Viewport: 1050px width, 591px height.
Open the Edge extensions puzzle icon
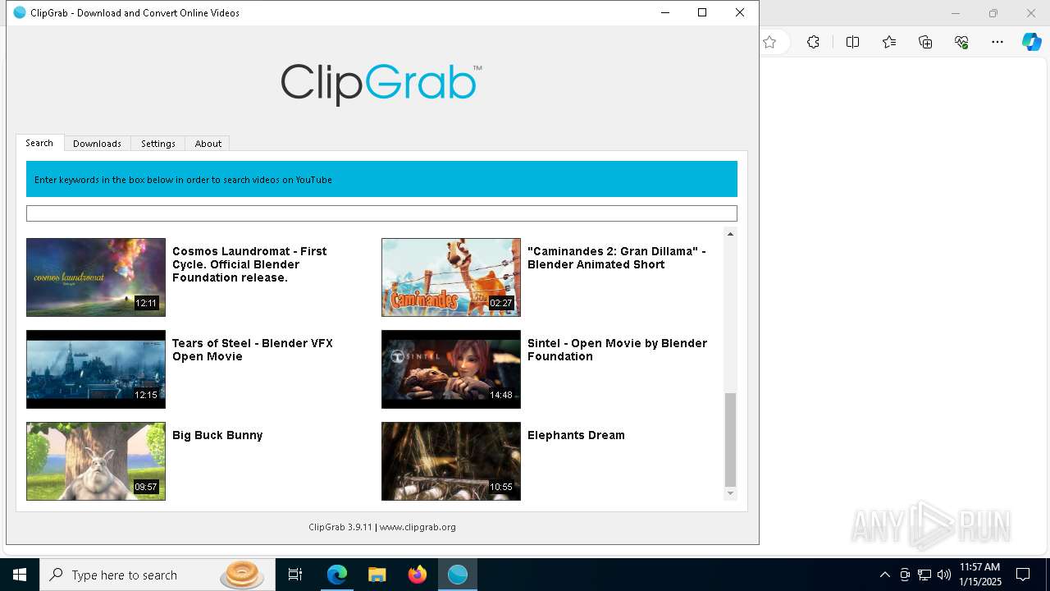pos(813,43)
